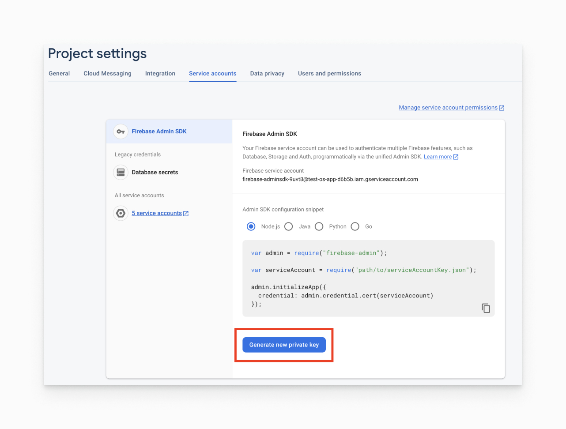Click the hexagon service accounts icon
Viewport: 566px width, 429px height.
tap(121, 213)
